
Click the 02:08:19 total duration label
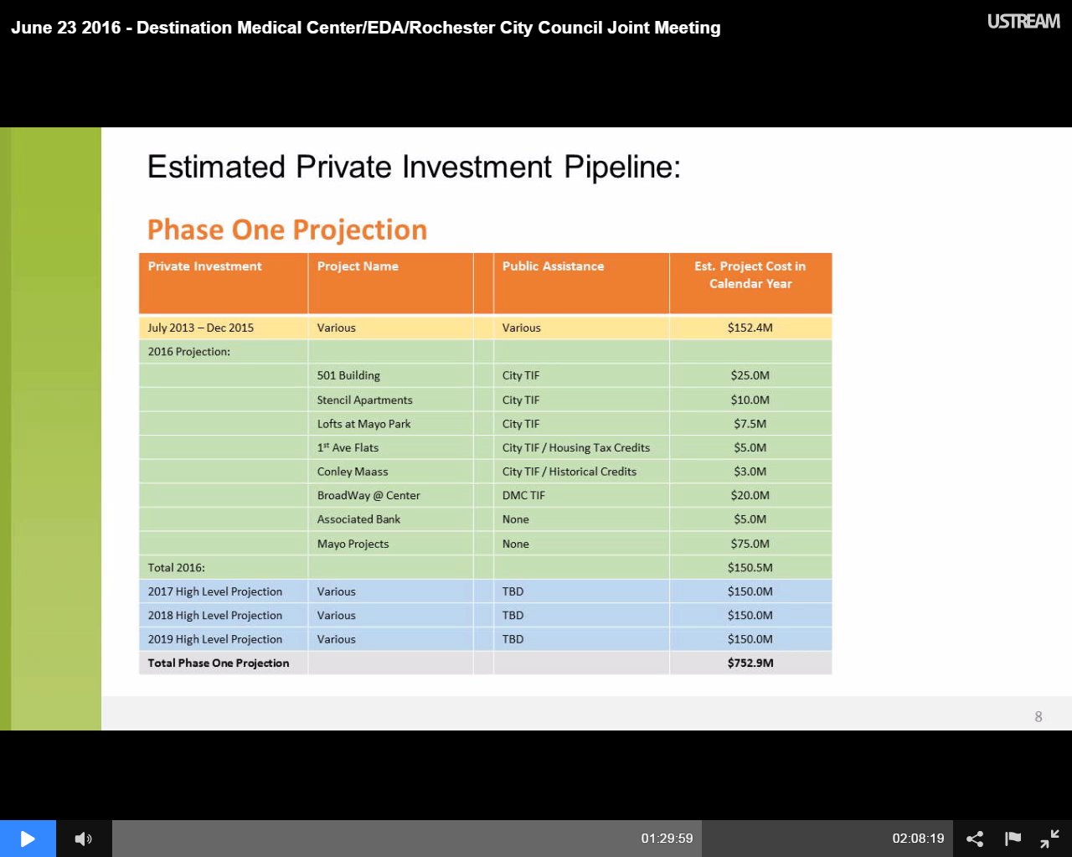pos(918,839)
